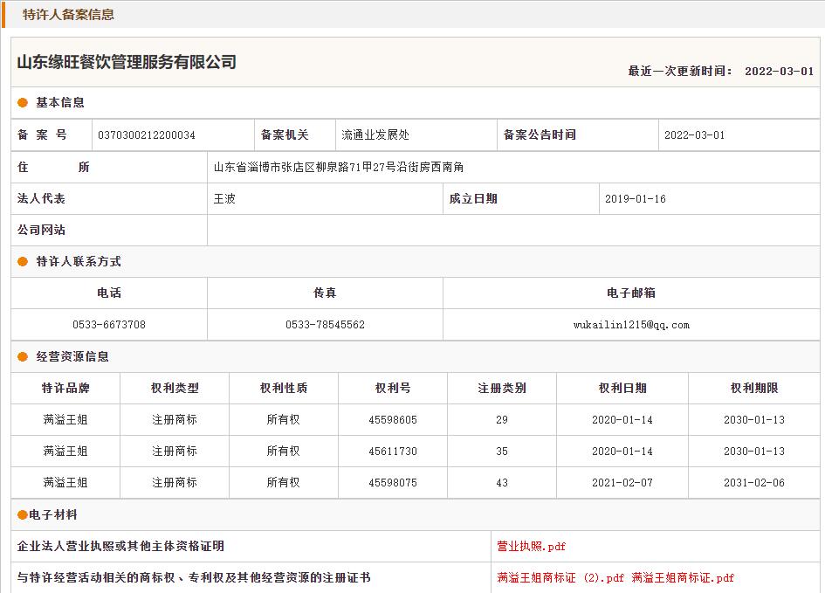Screen dimensions: 825x593
Task: Click the record number 0370300212200034
Action: coord(147,135)
